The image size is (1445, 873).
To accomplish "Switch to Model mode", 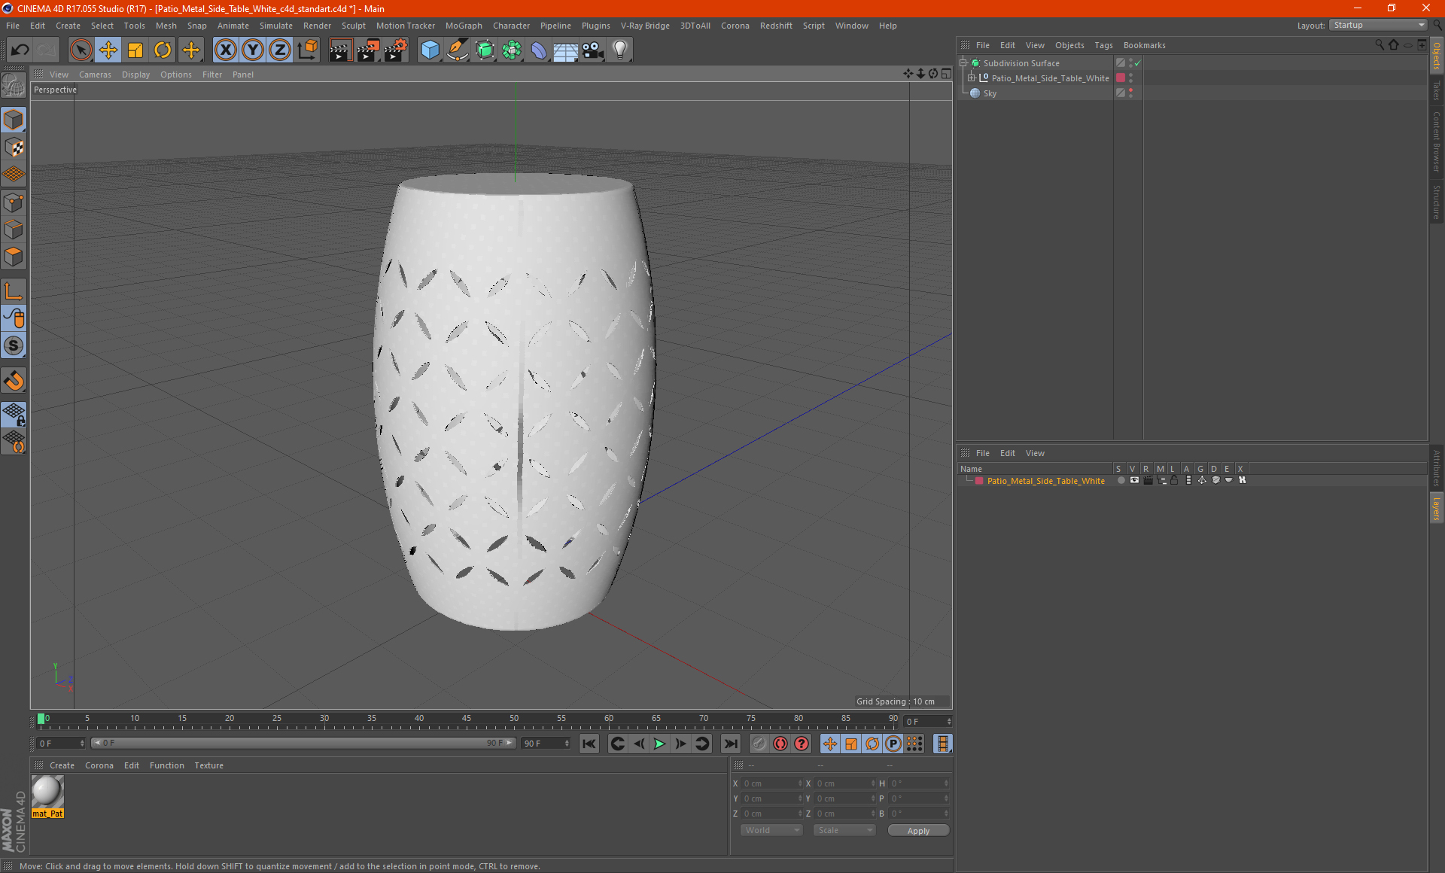I will 14,120.
